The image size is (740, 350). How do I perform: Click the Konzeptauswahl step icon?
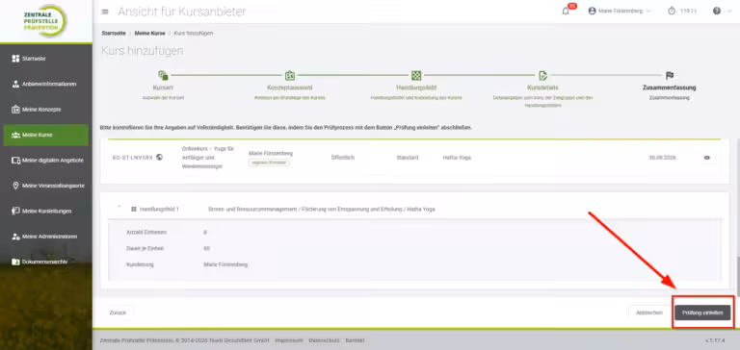(x=290, y=75)
